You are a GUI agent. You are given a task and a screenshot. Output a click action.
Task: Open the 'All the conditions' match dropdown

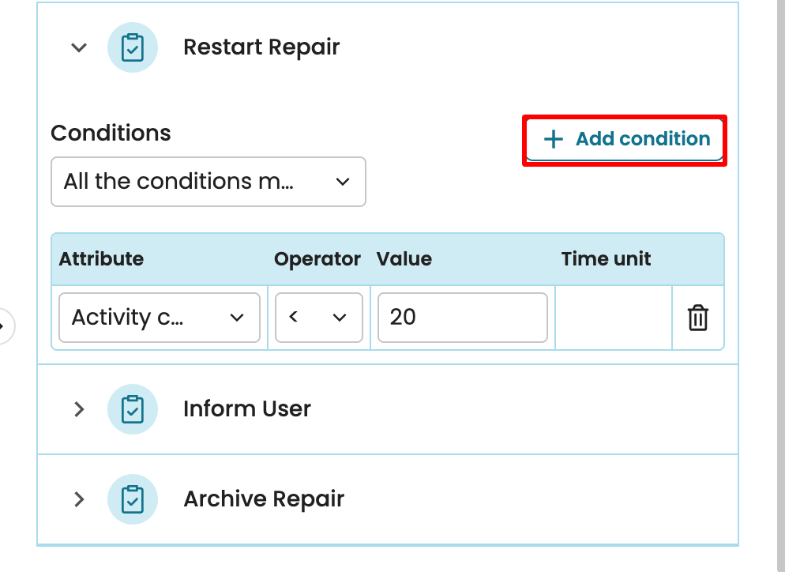(x=208, y=182)
